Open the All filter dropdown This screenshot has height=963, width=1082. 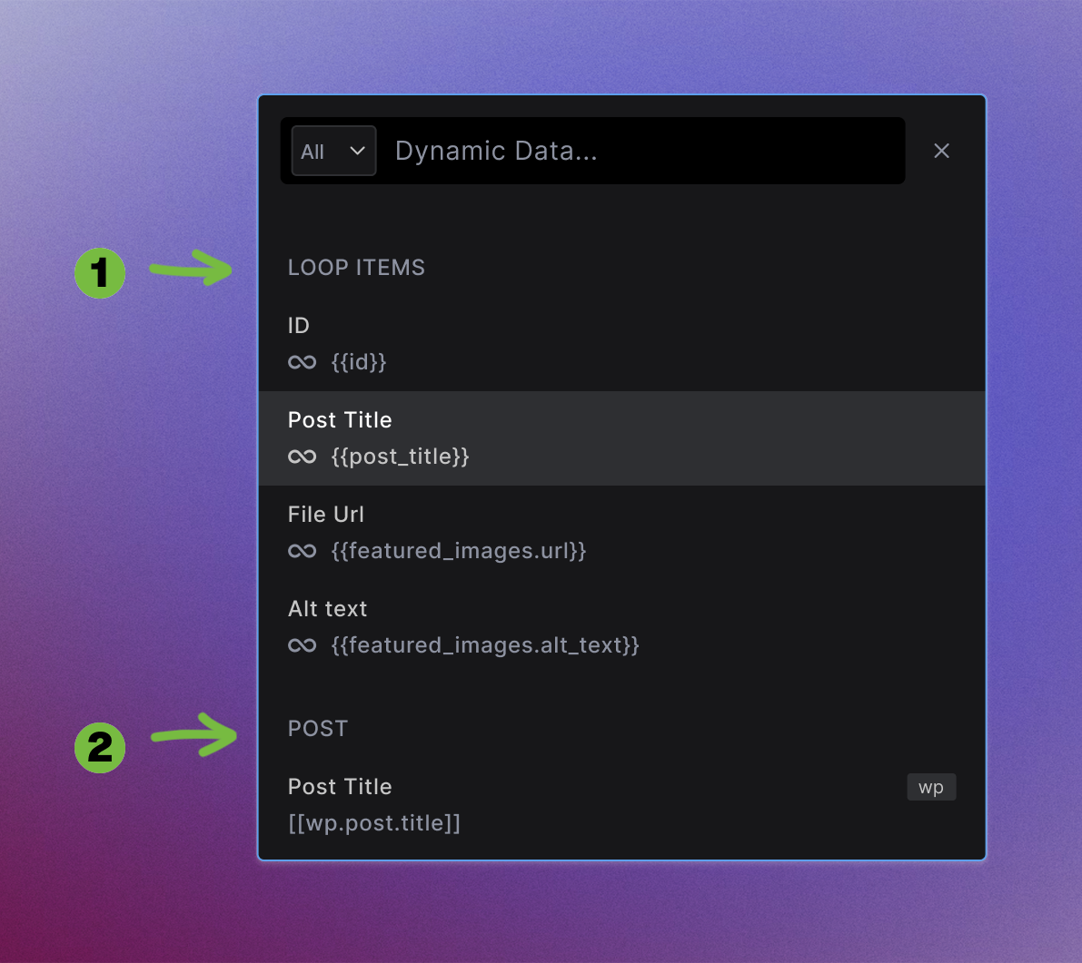click(333, 151)
